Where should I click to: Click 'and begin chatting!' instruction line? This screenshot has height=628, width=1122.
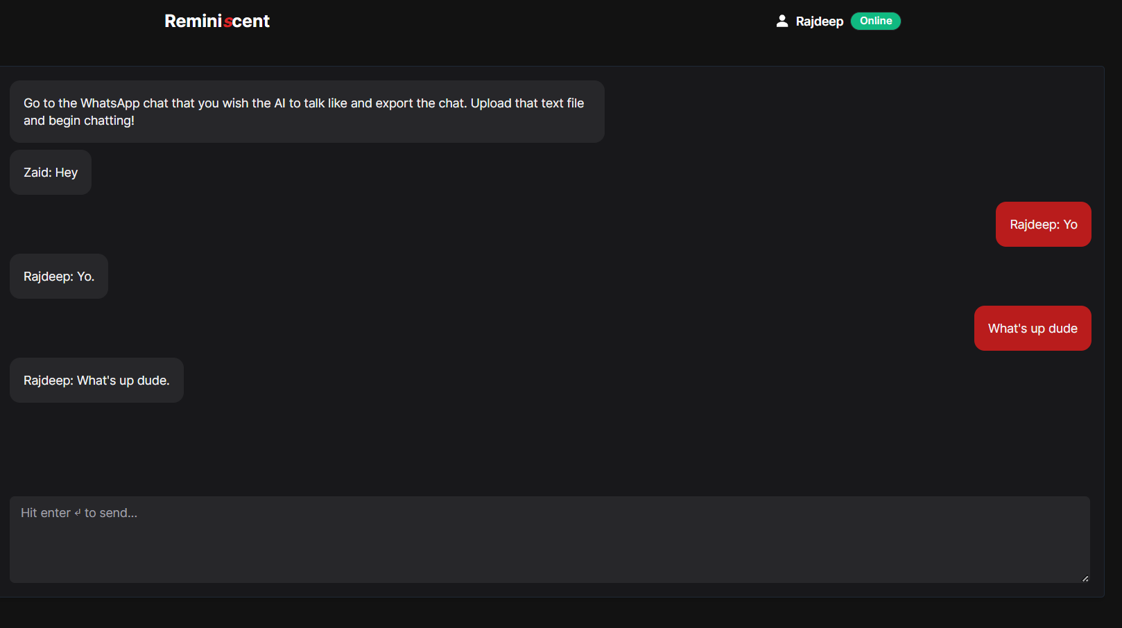point(79,121)
